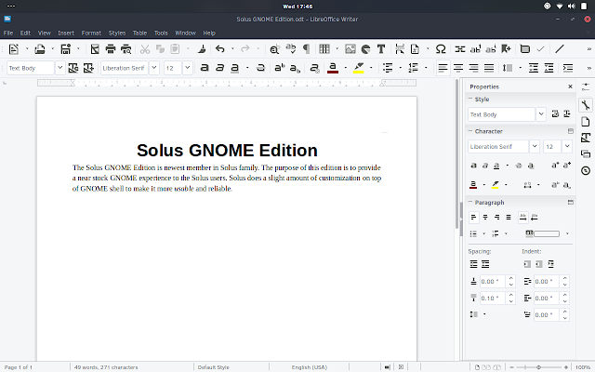
Task: Toggle Formatting Marks pilcrow
Action: click(x=306, y=49)
